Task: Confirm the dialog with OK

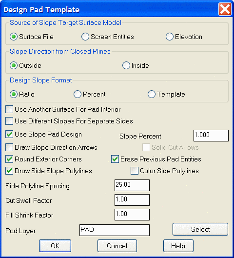Action: click(55, 246)
